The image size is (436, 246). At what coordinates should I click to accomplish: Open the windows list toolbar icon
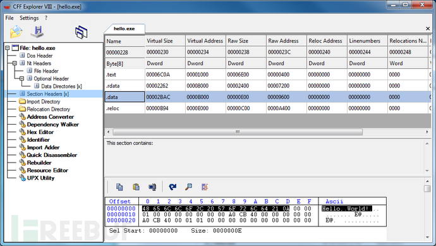[x=81, y=32]
